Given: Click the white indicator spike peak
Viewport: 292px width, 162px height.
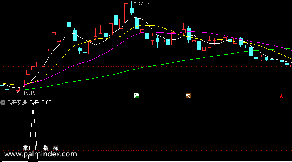Looking at the screenshot, I should point(33,108).
